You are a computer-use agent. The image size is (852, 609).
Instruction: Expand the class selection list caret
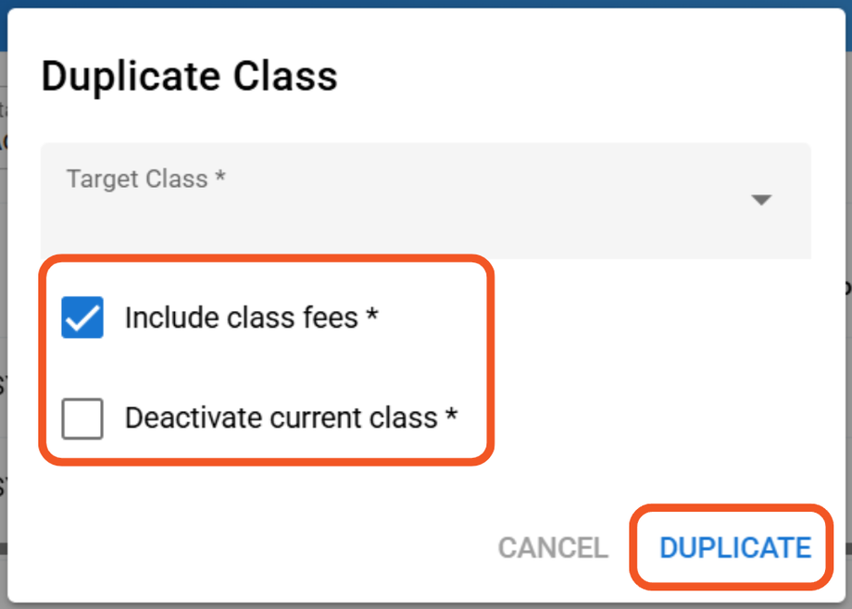[761, 200]
